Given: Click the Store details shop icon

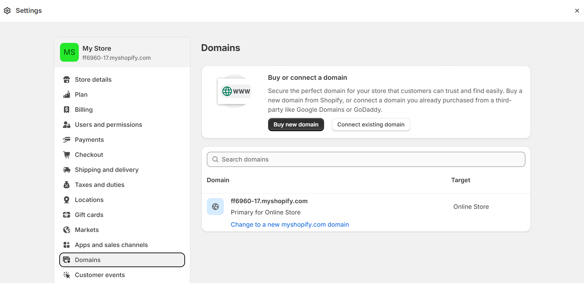Looking at the screenshot, I should point(67,80).
